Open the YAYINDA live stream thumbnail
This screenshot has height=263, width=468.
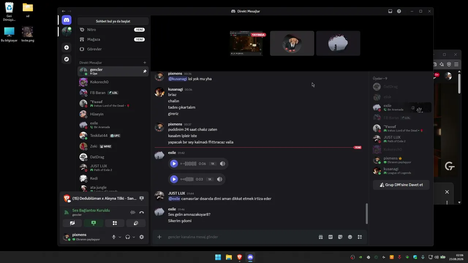click(x=246, y=43)
